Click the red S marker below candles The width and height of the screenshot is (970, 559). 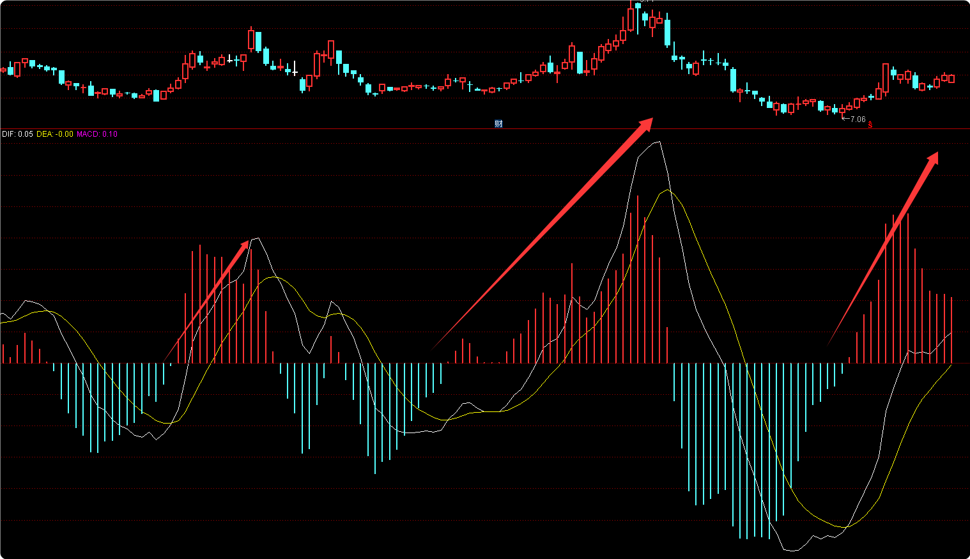click(x=870, y=124)
